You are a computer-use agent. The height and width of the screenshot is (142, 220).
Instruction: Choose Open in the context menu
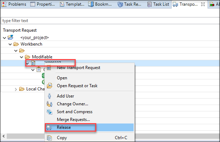pos(89,78)
